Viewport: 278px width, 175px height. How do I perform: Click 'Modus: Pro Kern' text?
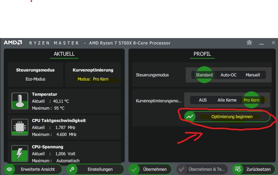pyautogui.click(x=93, y=79)
